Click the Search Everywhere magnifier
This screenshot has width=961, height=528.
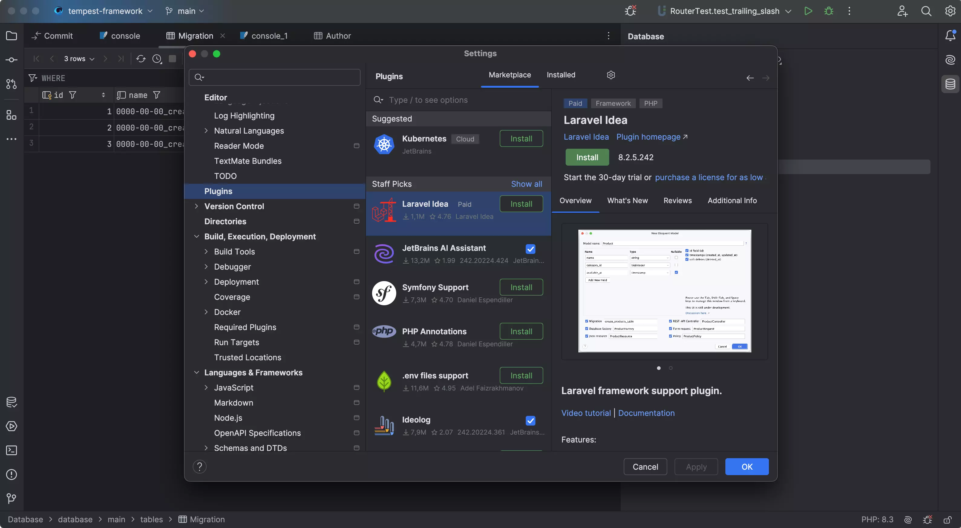926,11
